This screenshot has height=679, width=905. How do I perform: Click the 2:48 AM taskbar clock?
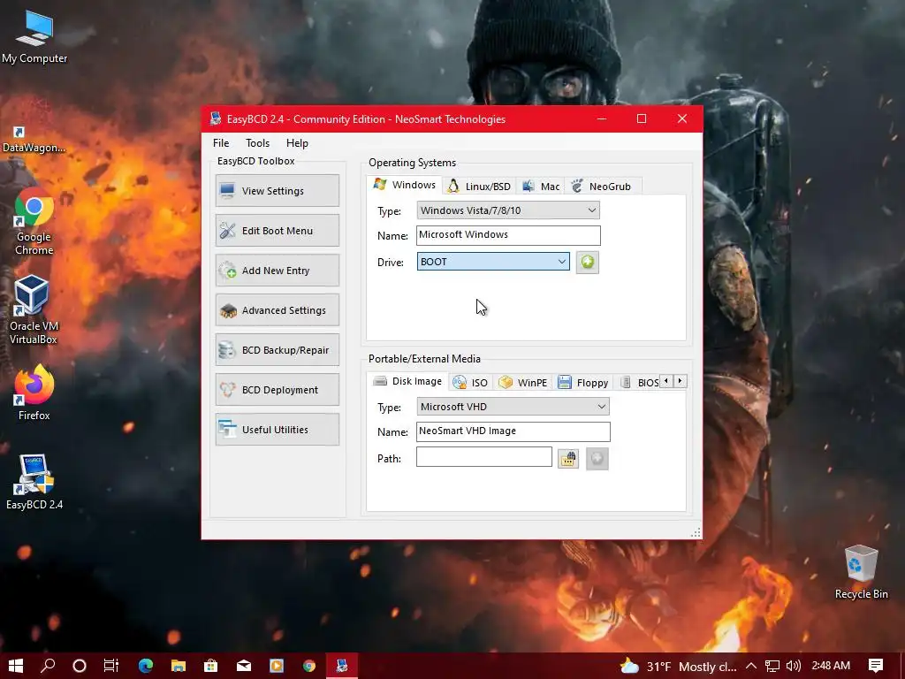pos(831,666)
